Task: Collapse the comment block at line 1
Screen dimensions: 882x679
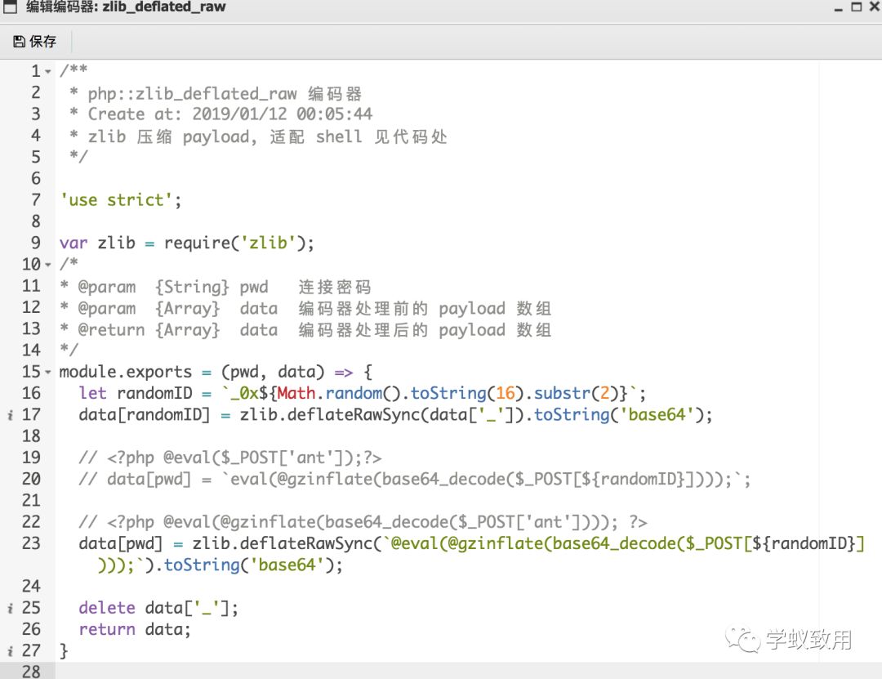Action: click(48, 72)
